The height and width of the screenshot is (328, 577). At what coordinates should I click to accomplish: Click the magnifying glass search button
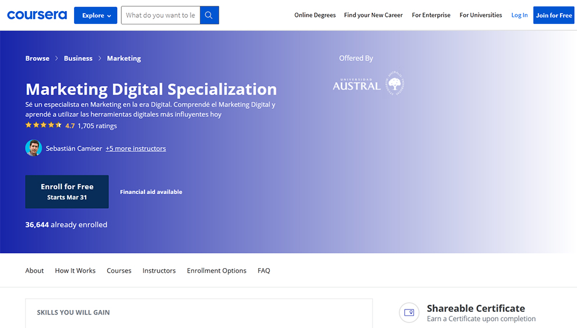(x=209, y=15)
